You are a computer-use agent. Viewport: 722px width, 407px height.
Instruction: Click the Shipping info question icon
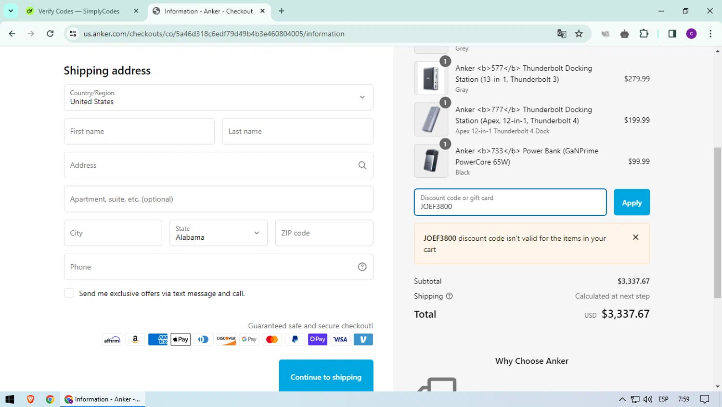[450, 296]
